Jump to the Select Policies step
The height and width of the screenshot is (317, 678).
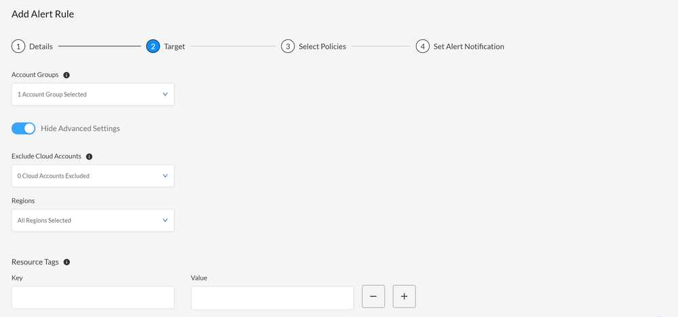322,47
